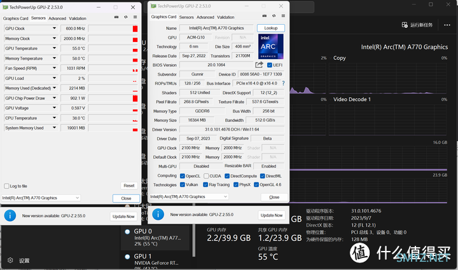
Task: Switch to Validation tab in the left window
Action: (78, 18)
